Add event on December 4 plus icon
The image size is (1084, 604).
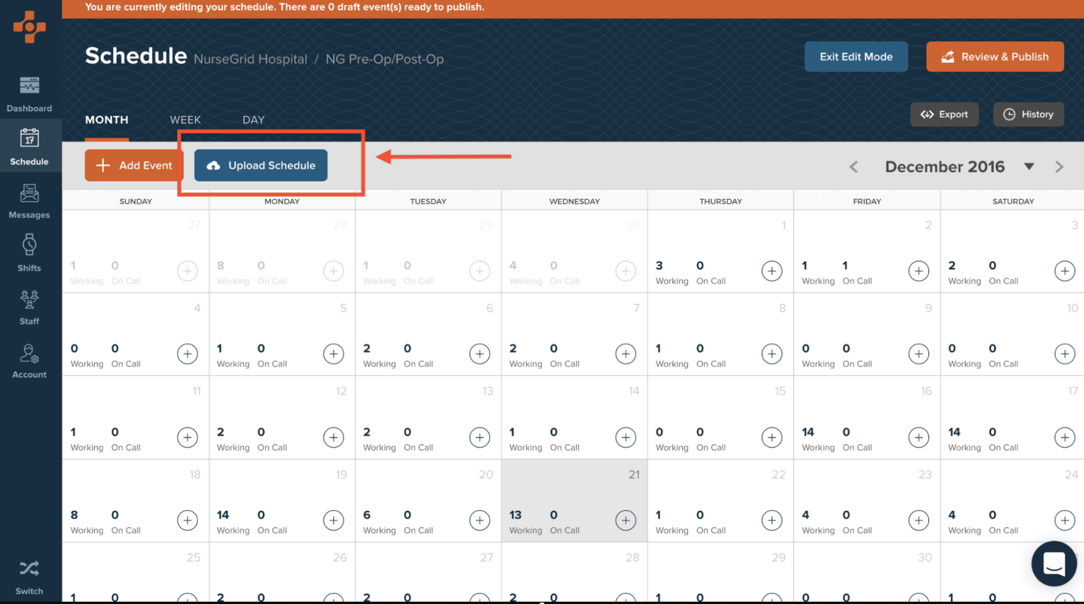coord(187,354)
